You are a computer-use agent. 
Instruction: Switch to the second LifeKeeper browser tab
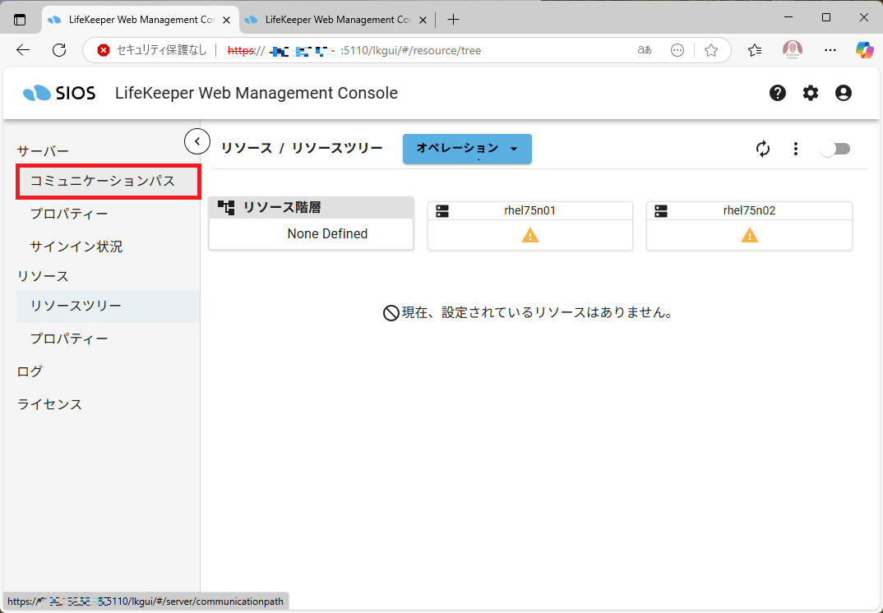point(337,20)
